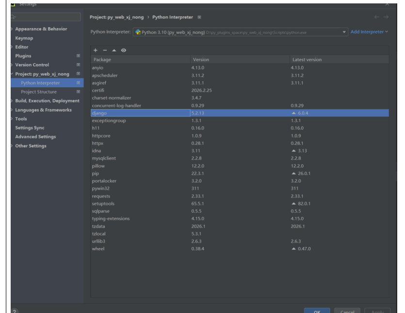Click pip upgrade arrow for 26.0.1
405x313 pixels.
tap(293, 173)
